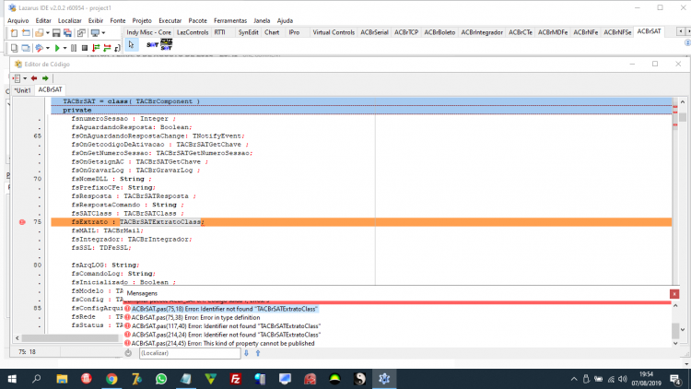Switch to ACBrBoleto palette tab
Viewport: 691px width, 389px height.
(x=439, y=32)
